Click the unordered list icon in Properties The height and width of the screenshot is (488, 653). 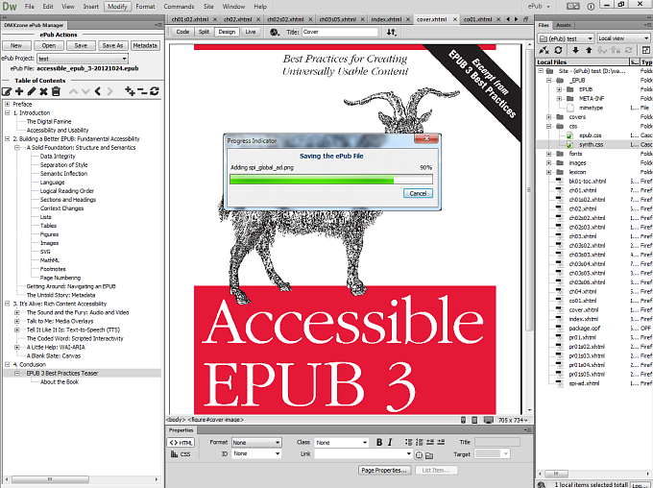pyautogui.click(x=408, y=442)
